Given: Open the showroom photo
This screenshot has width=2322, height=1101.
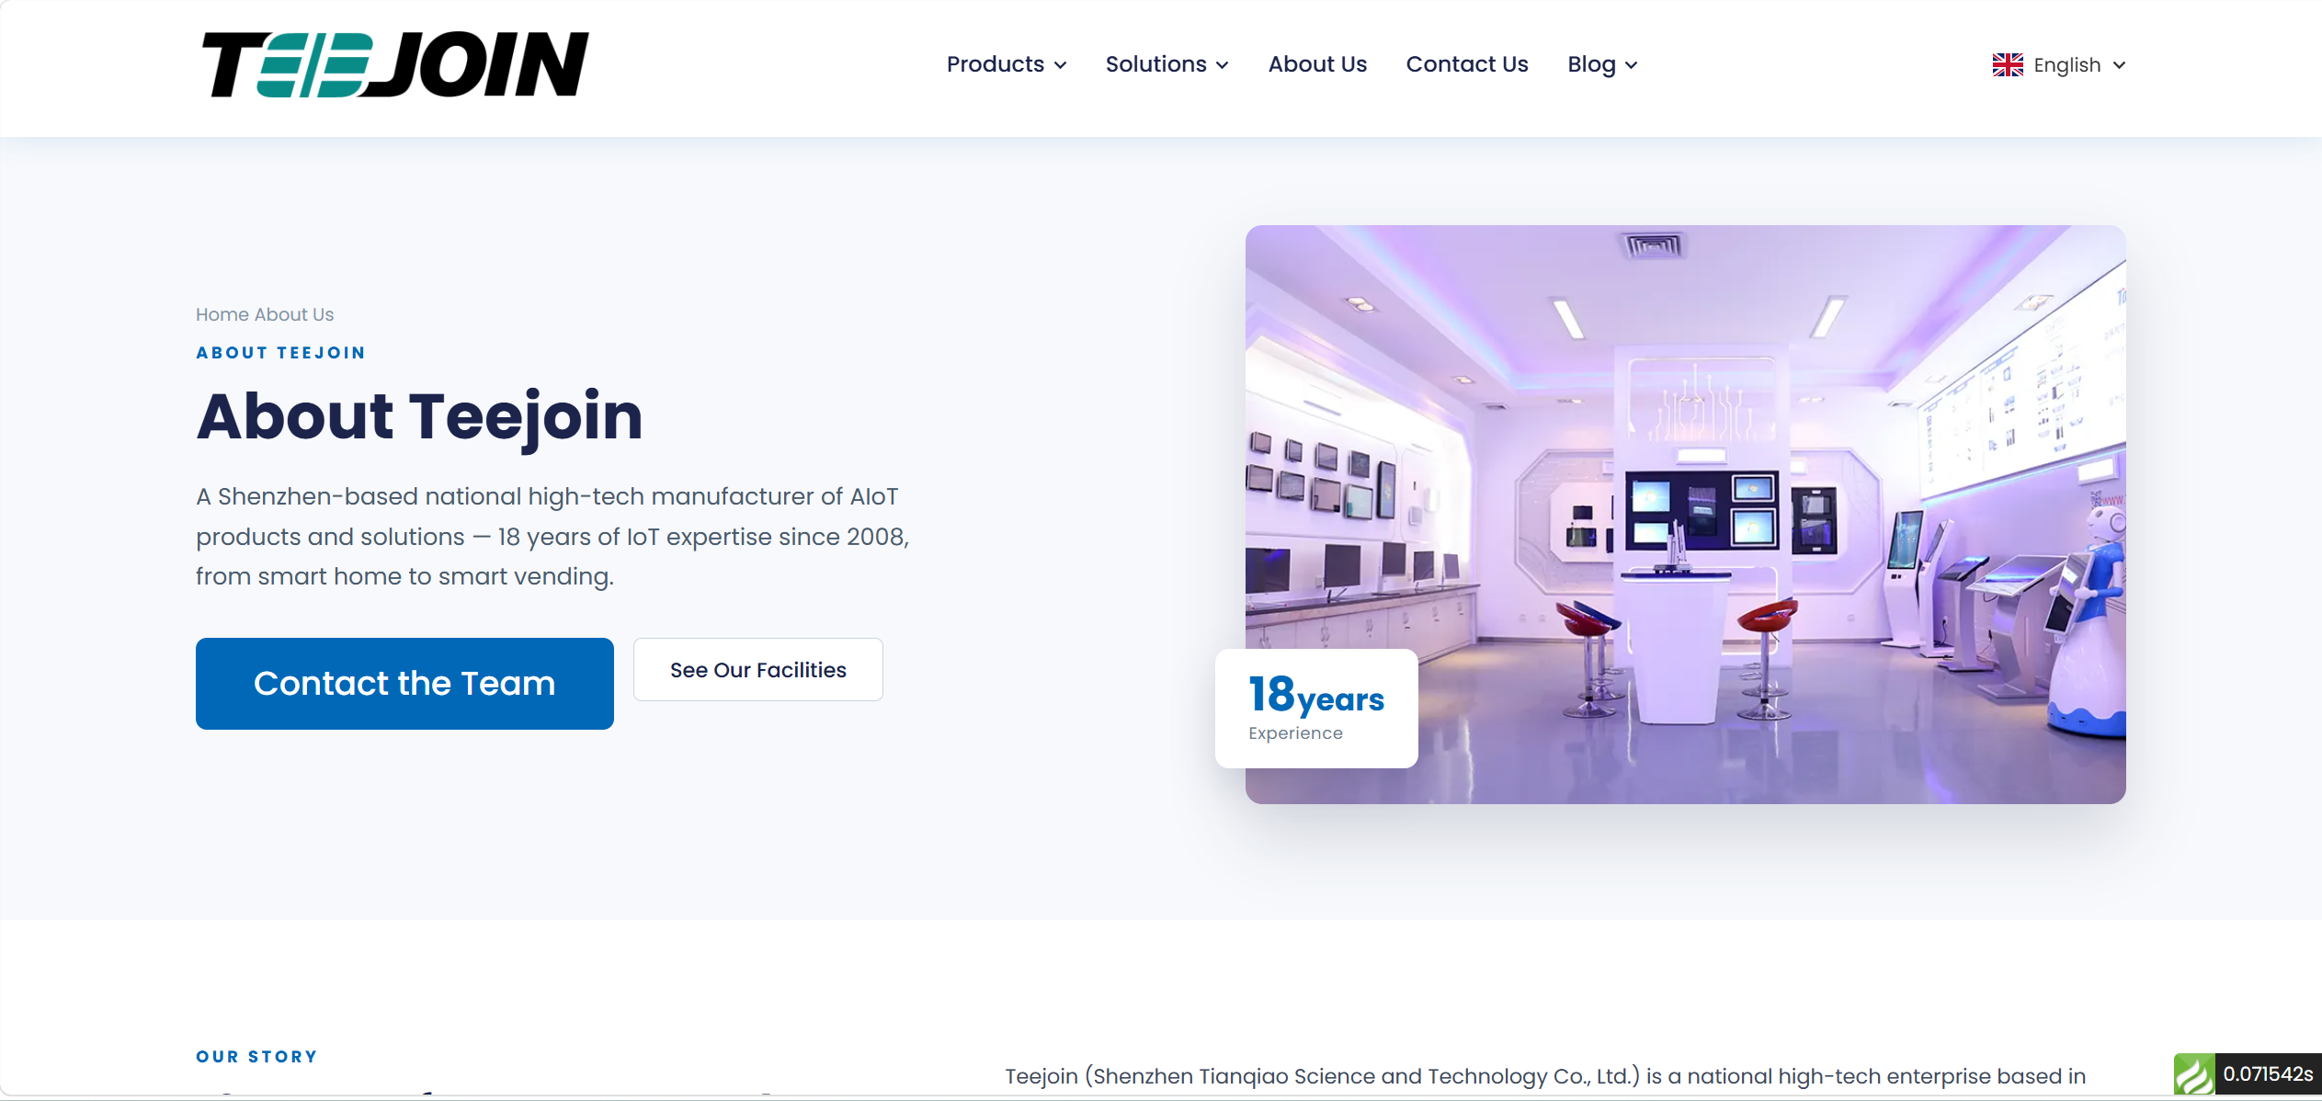Looking at the screenshot, I should coord(1685,515).
